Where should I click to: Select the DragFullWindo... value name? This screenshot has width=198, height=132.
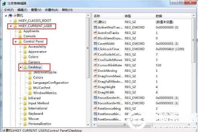(110, 82)
